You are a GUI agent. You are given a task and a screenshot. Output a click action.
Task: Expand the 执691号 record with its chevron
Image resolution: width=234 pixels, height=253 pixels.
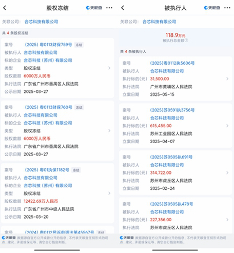point(227,172)
